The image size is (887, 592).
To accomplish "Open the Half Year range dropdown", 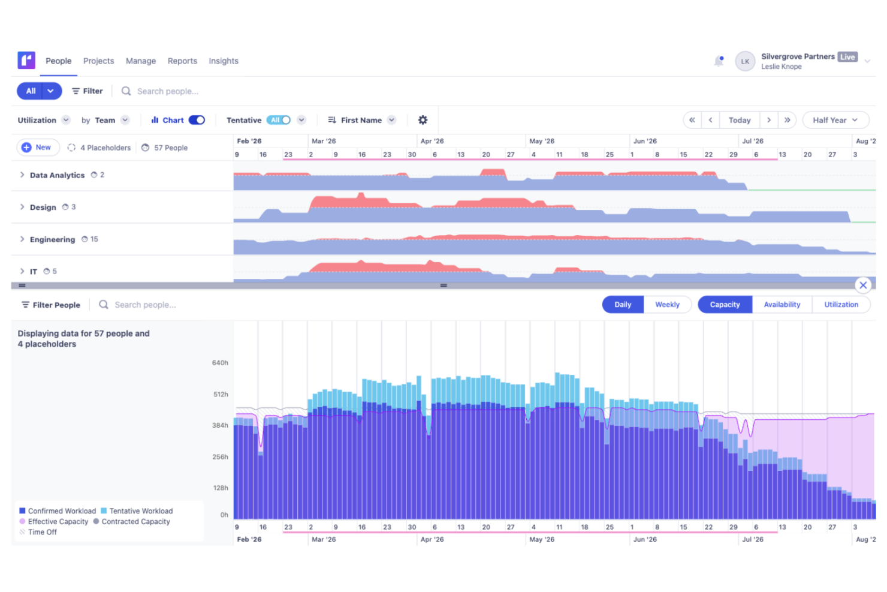I will tap(835, 120).
